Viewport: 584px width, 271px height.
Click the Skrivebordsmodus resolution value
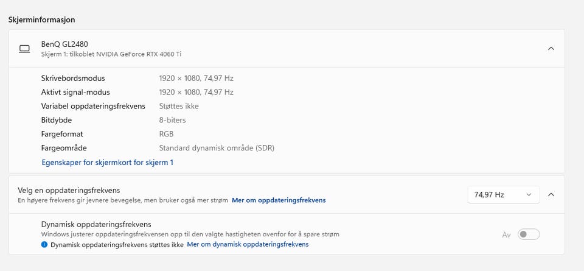click(x=196, y=79)
